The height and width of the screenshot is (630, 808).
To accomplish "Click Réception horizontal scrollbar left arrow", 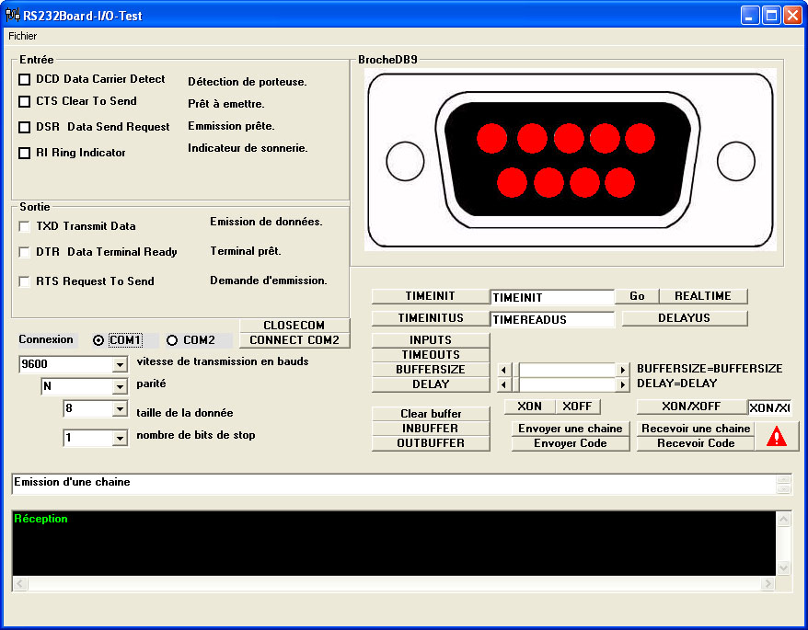I will pyautogui.click(x=20, y=583).
